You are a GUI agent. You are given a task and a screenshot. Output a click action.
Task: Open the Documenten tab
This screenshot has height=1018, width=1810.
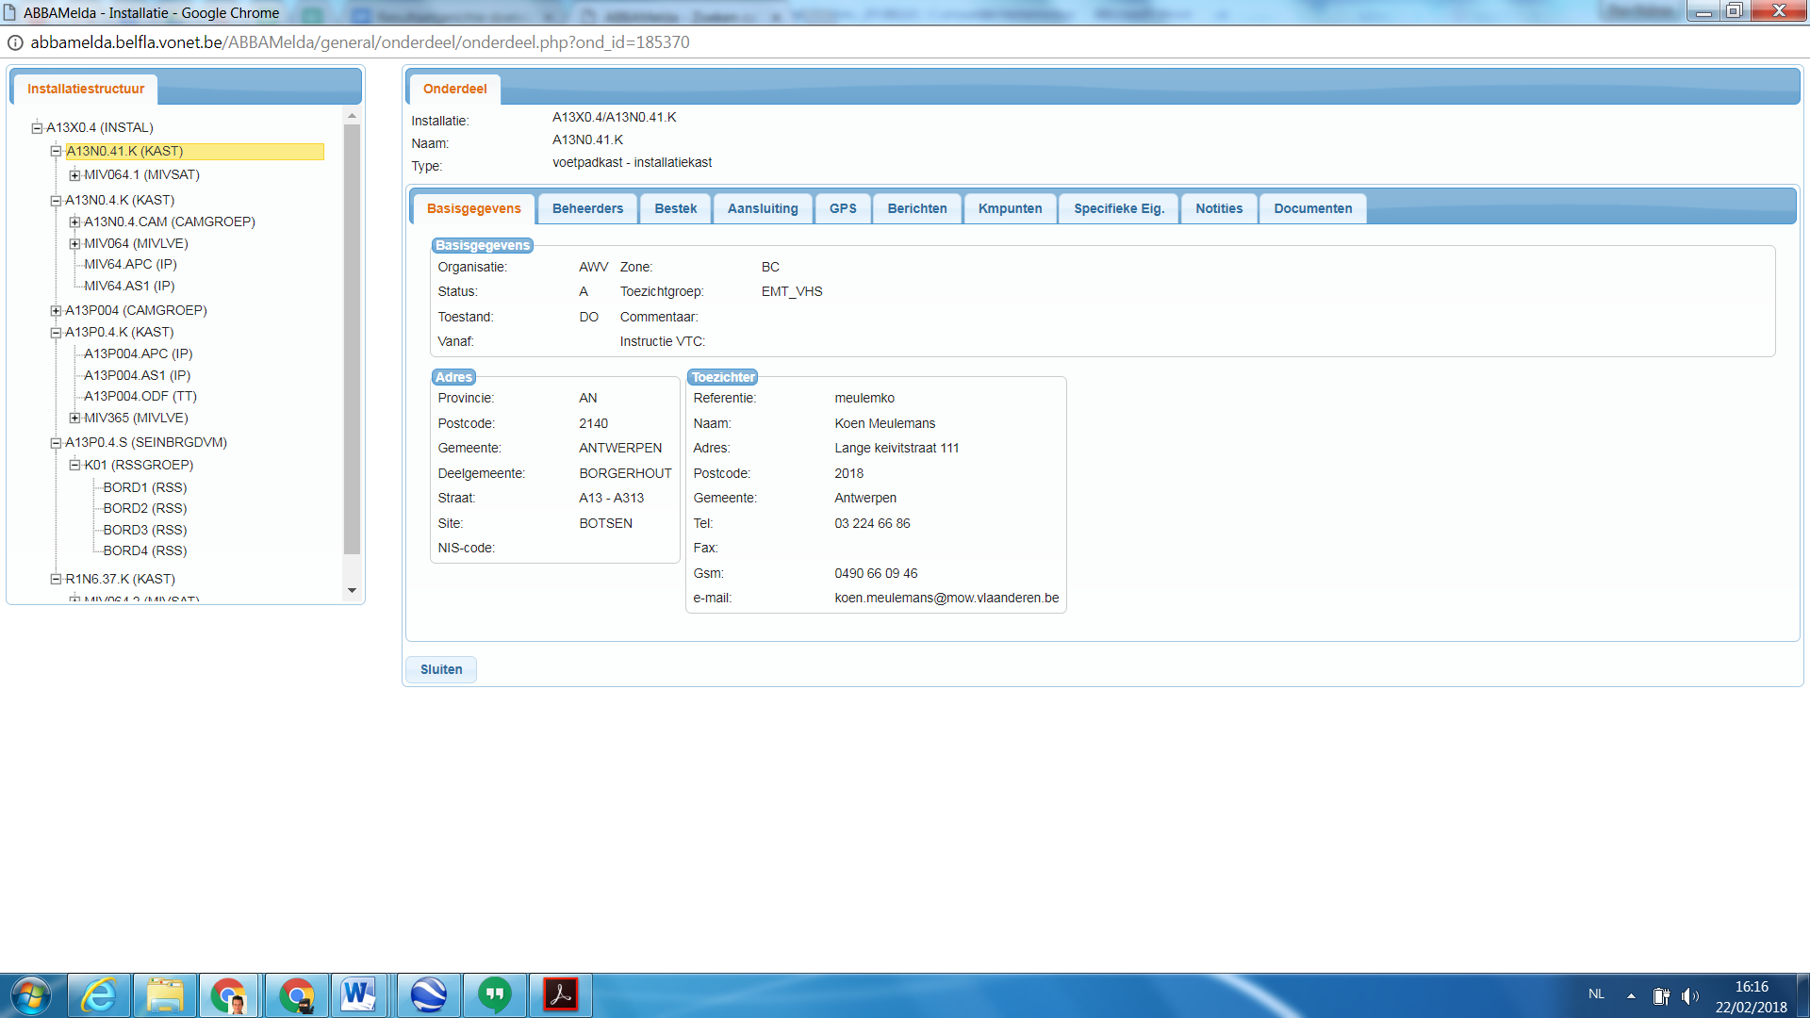click(1312, 208)
